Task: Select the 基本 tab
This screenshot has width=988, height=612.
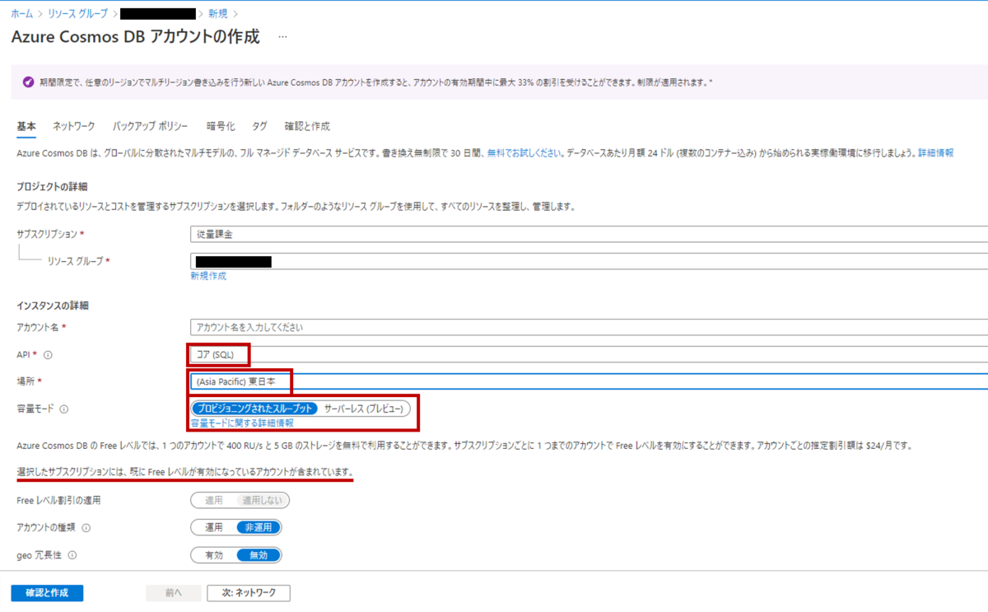Action: tap(26, 126)
